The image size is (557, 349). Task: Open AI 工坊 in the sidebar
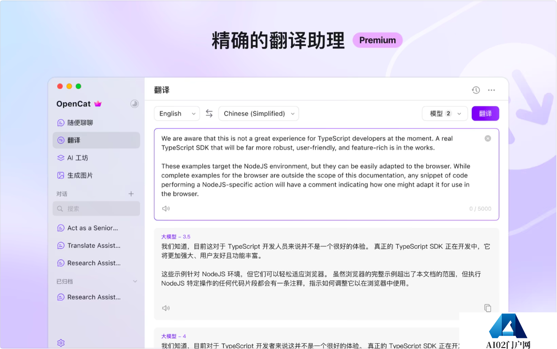coord(96,158)
